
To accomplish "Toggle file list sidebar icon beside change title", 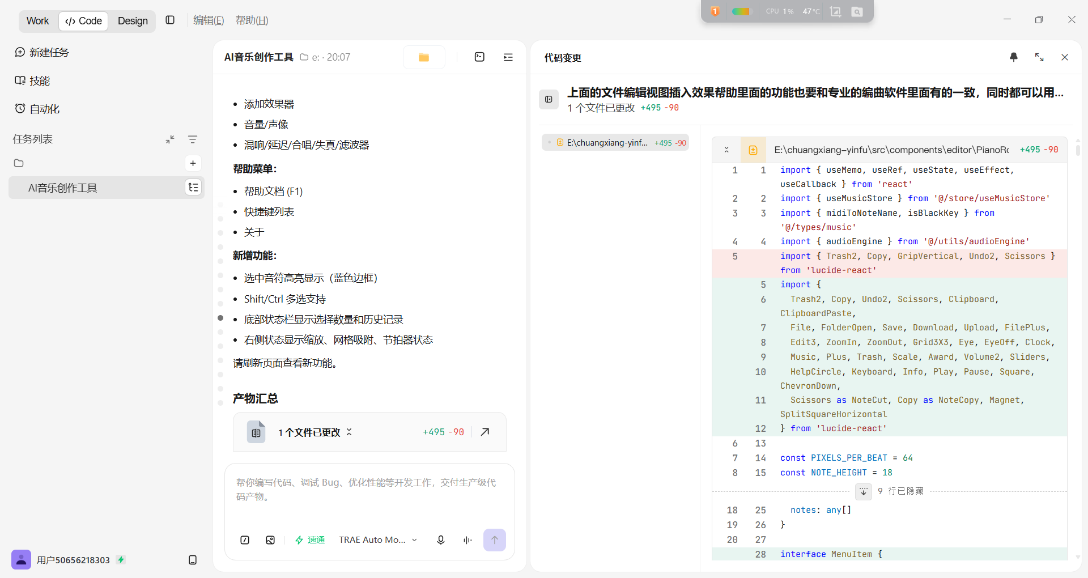I will click(x=549, y=99).
